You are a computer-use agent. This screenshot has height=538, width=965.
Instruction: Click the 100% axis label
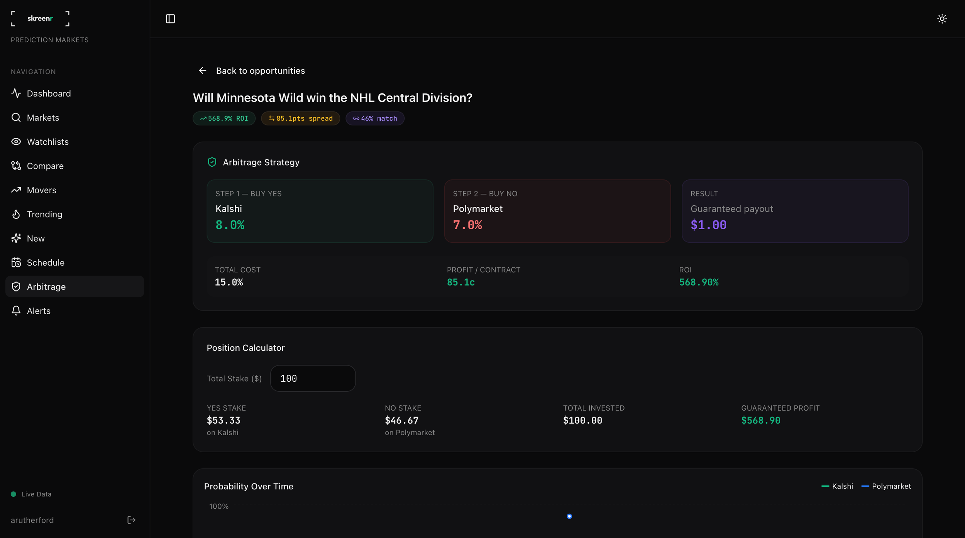(x=219, y=506)
